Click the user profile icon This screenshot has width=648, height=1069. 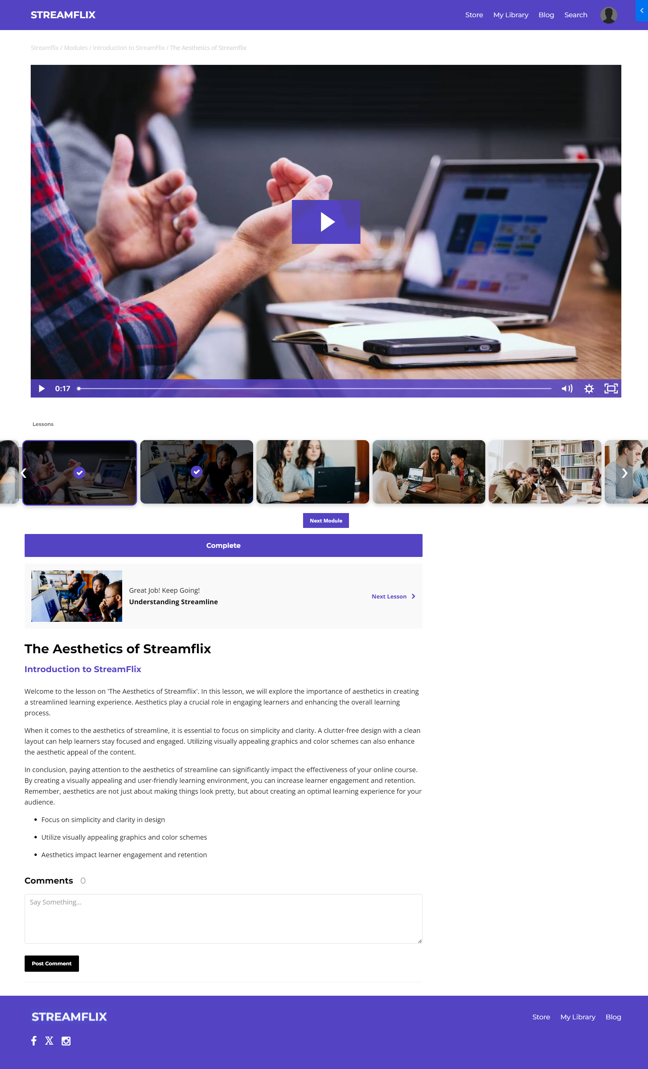pos(608,15)
